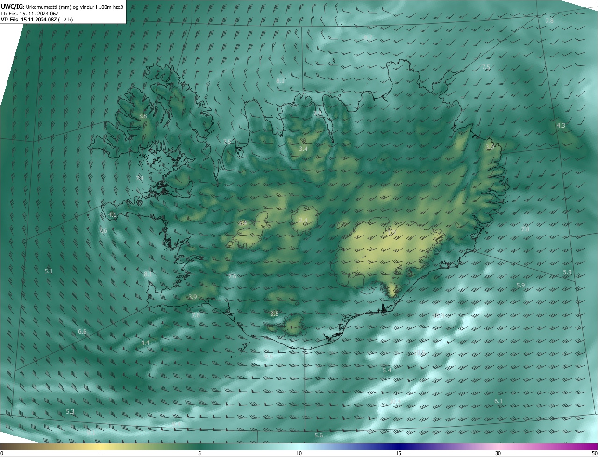Click the 4.1 value near Snæfellsnes

click(x=113, y=214)
